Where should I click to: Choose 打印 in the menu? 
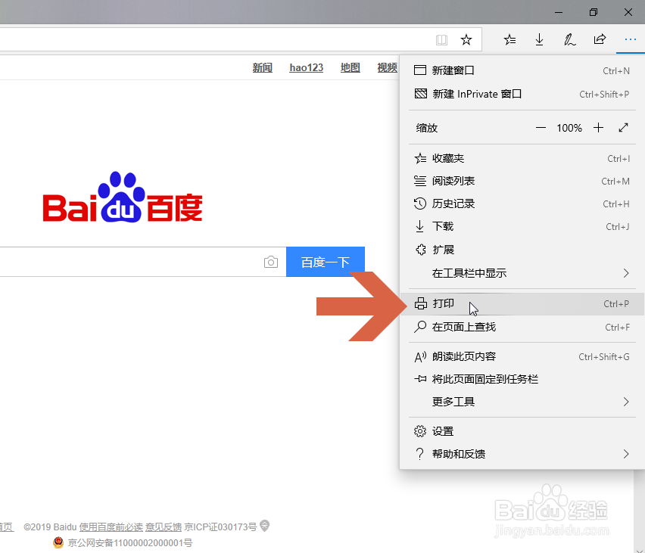[x=522, y=304]
